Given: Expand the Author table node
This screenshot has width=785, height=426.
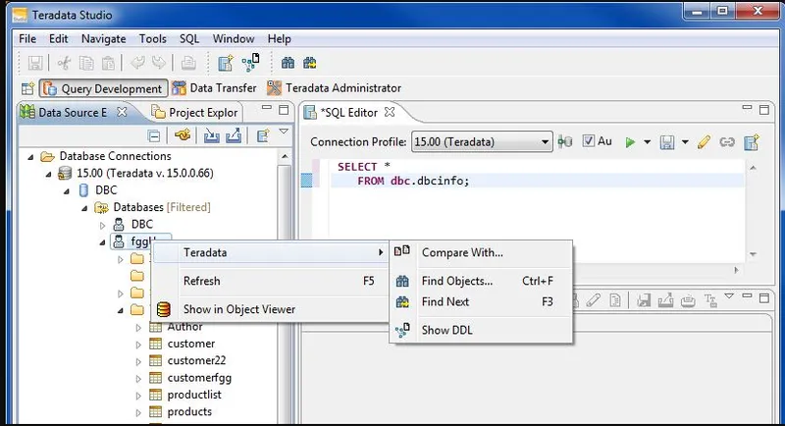Looking at the screenshot, I should [138, 328].
